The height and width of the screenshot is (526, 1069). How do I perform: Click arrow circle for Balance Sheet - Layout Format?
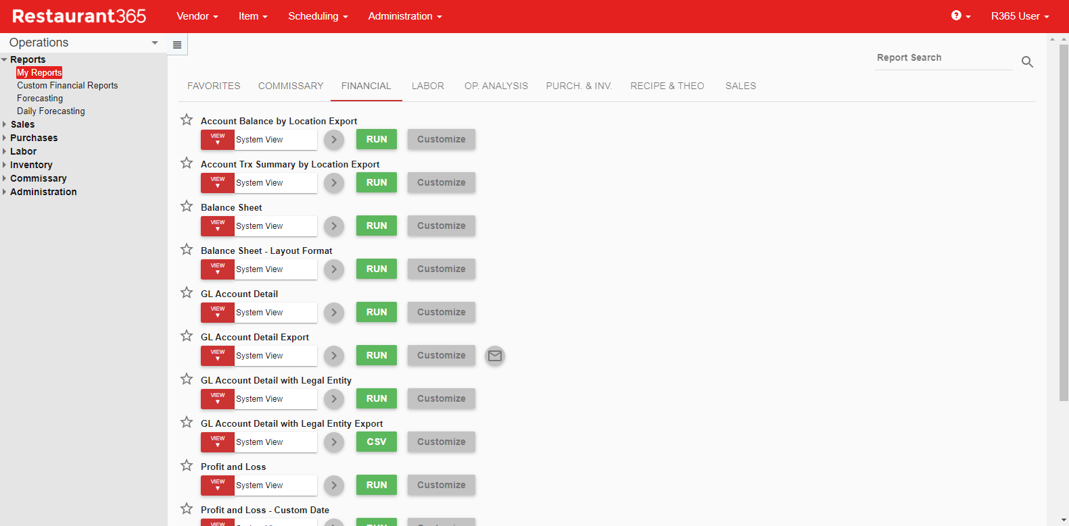pos(334,269)
